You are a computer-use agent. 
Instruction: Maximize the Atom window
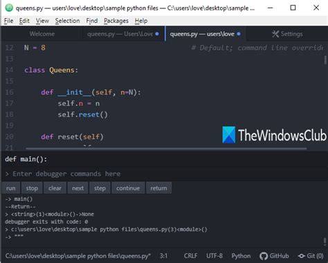click(x=293, y=8)
